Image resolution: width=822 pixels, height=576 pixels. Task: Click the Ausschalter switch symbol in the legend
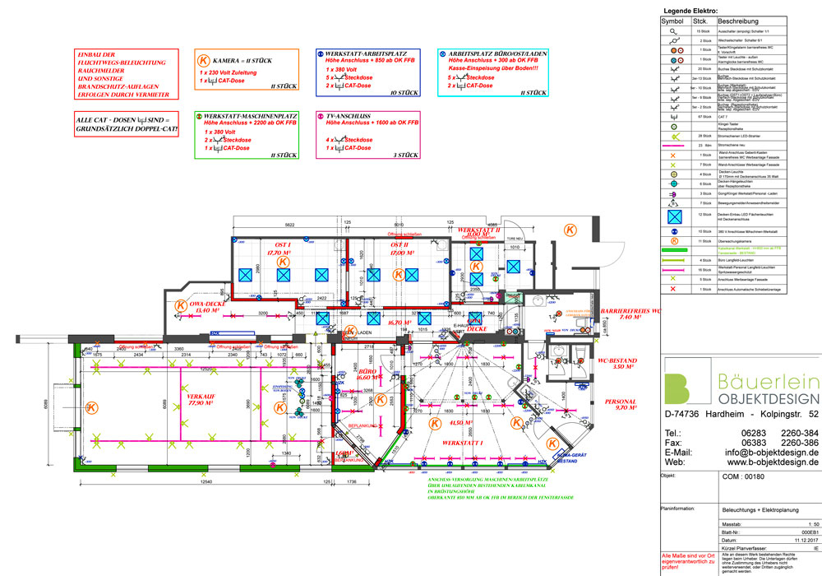[674, 31]
